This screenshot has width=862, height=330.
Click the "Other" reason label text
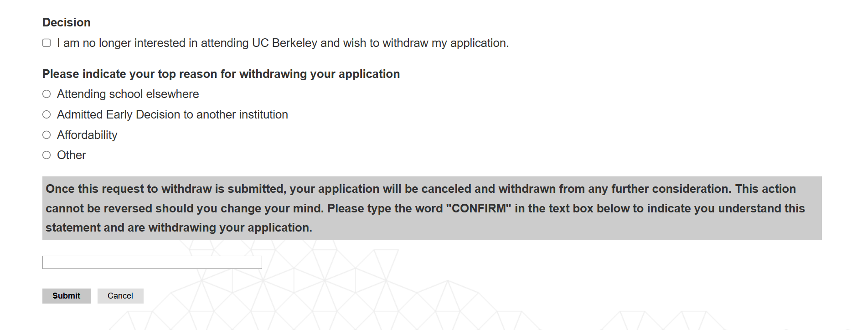tap(72, 155)
